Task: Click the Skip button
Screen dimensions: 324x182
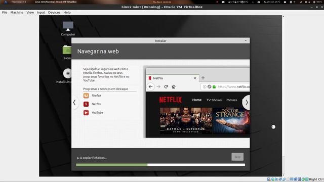Action: click(x=237, y=157)
